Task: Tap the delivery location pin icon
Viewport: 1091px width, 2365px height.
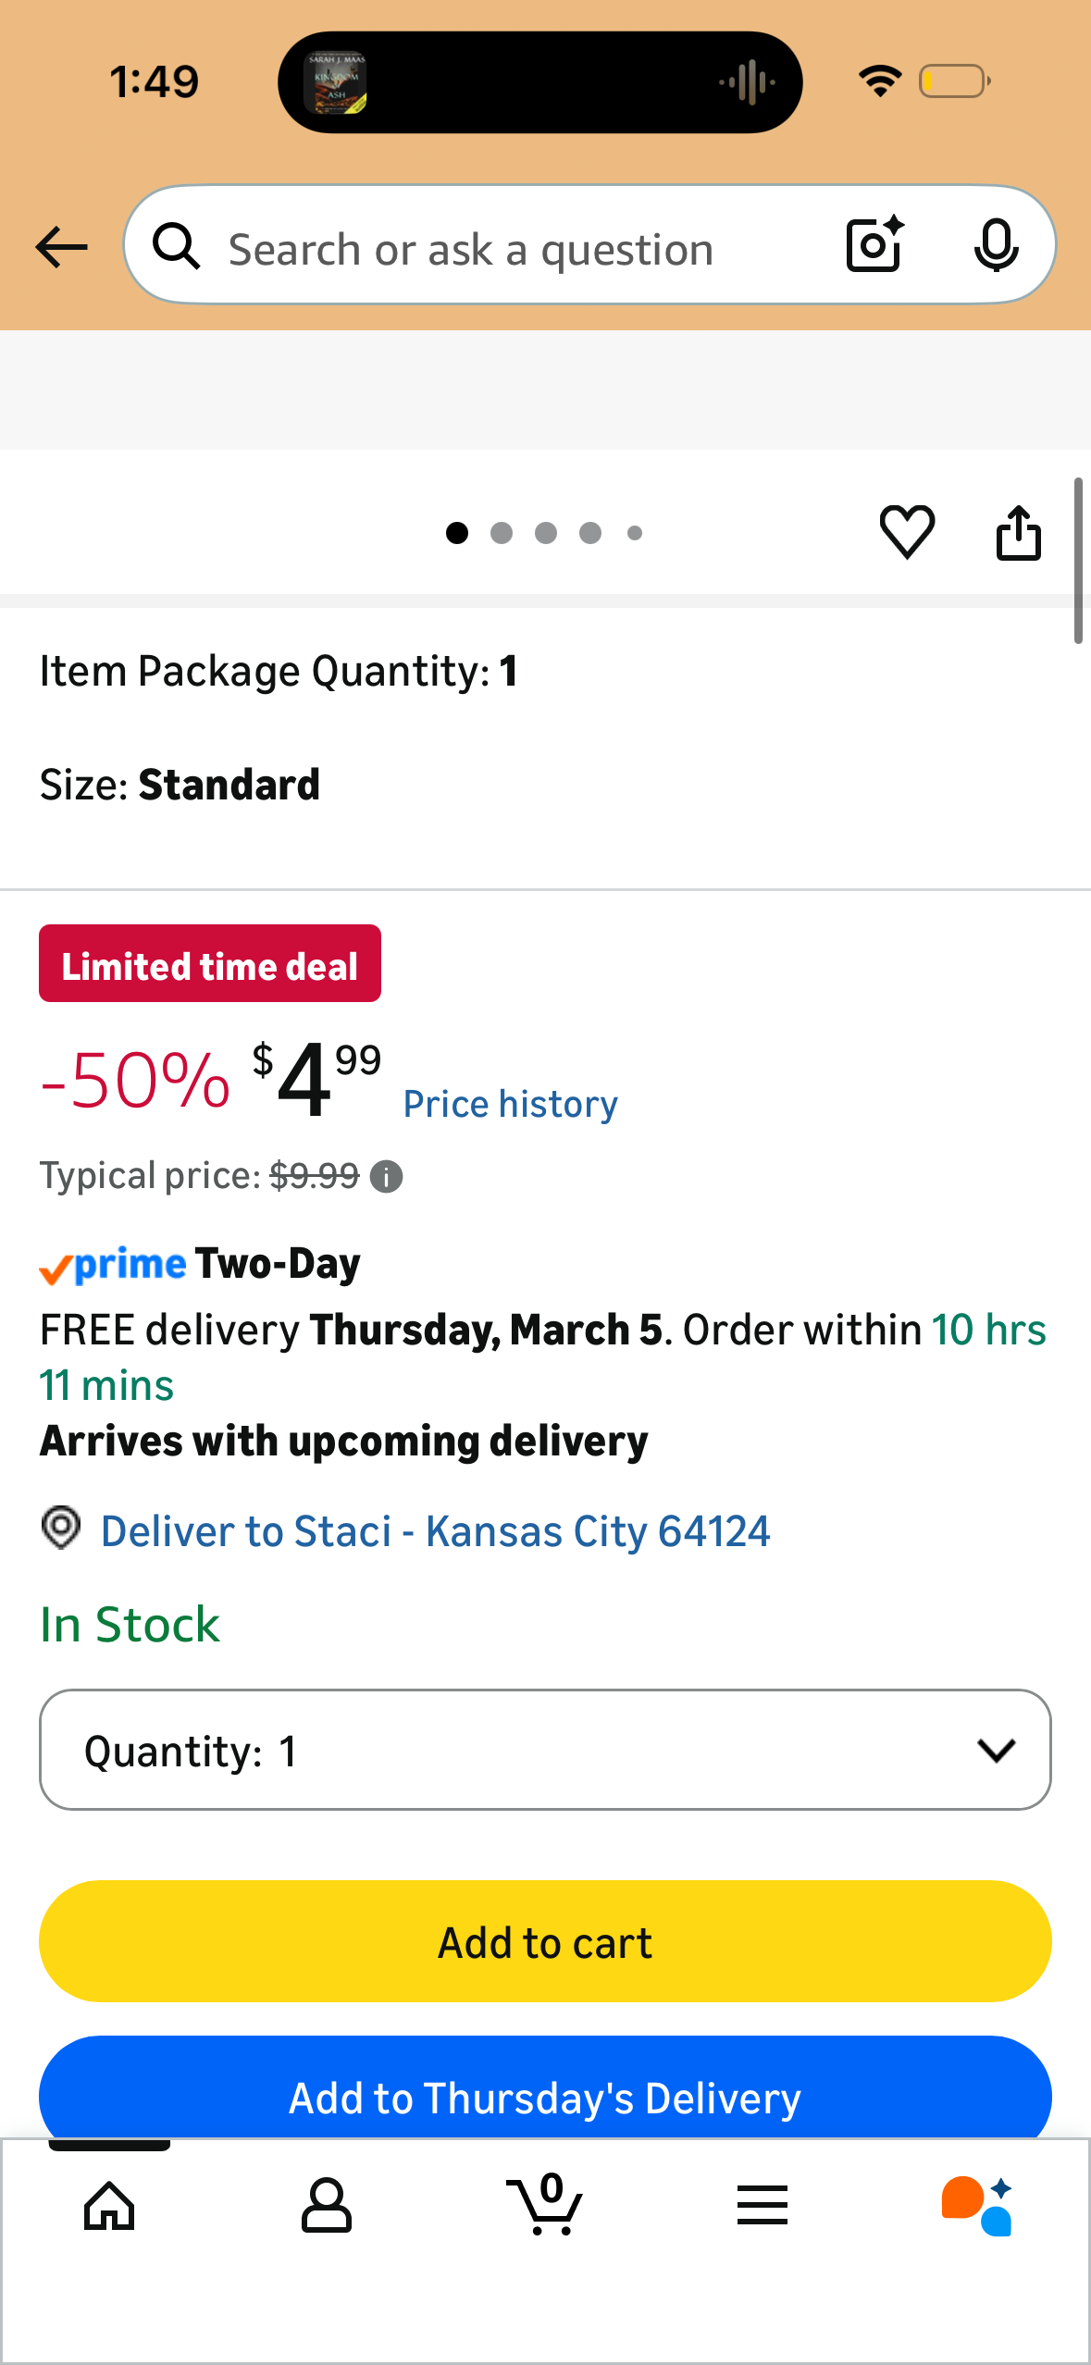Action: pyautogui.click(x=61, y=1528)
